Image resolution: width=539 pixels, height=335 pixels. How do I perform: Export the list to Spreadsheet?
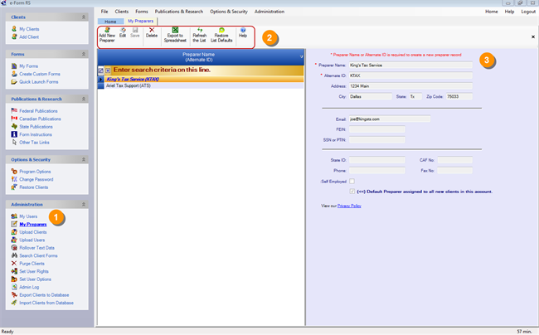(175, 33)
